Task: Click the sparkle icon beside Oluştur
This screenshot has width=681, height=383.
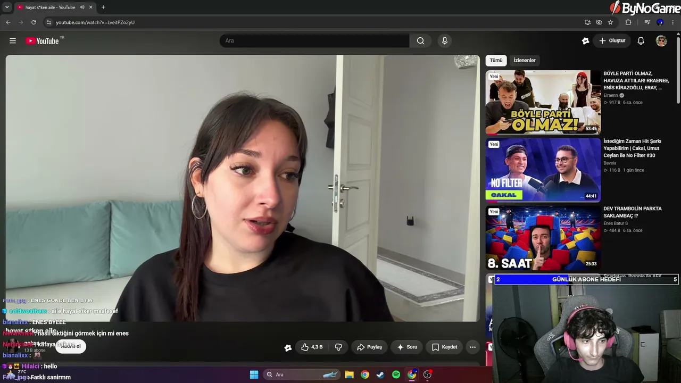Action: 586,41
